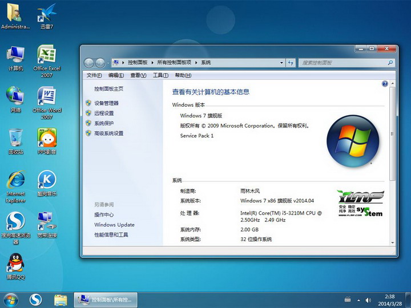Launch the 腾讯QQ desktop shortcut
The image size is (411, 308).
[x=15, y=266]
